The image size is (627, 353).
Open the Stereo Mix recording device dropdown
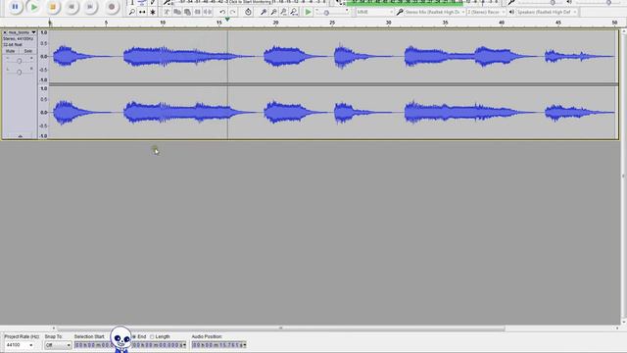(434, 12)
